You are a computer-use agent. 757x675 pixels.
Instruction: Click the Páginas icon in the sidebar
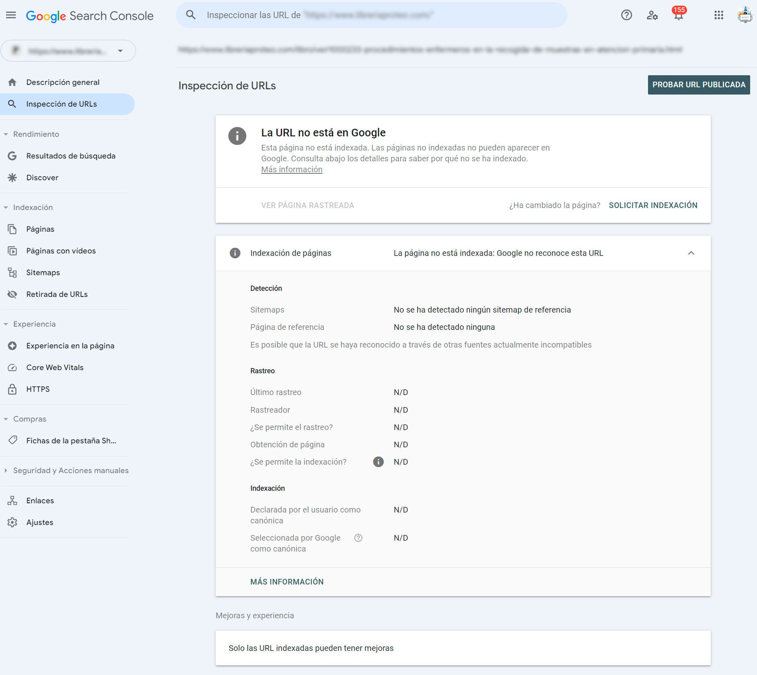point(12,229)
